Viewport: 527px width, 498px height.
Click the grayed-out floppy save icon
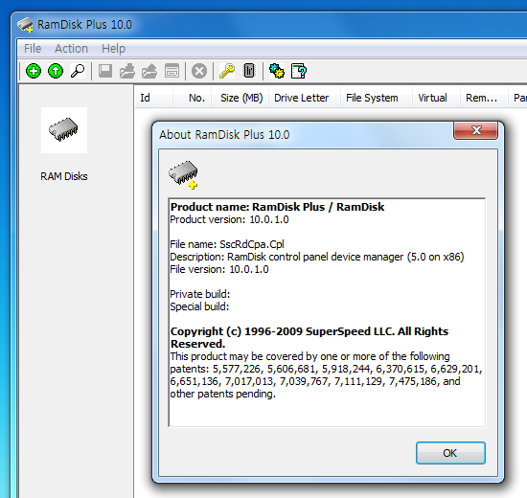tap(105, 71)
